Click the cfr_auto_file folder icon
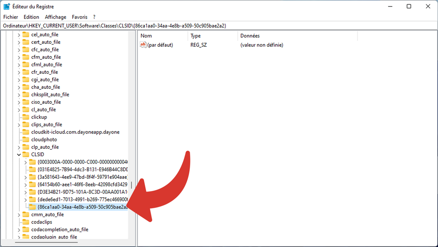 click(26, 72)
